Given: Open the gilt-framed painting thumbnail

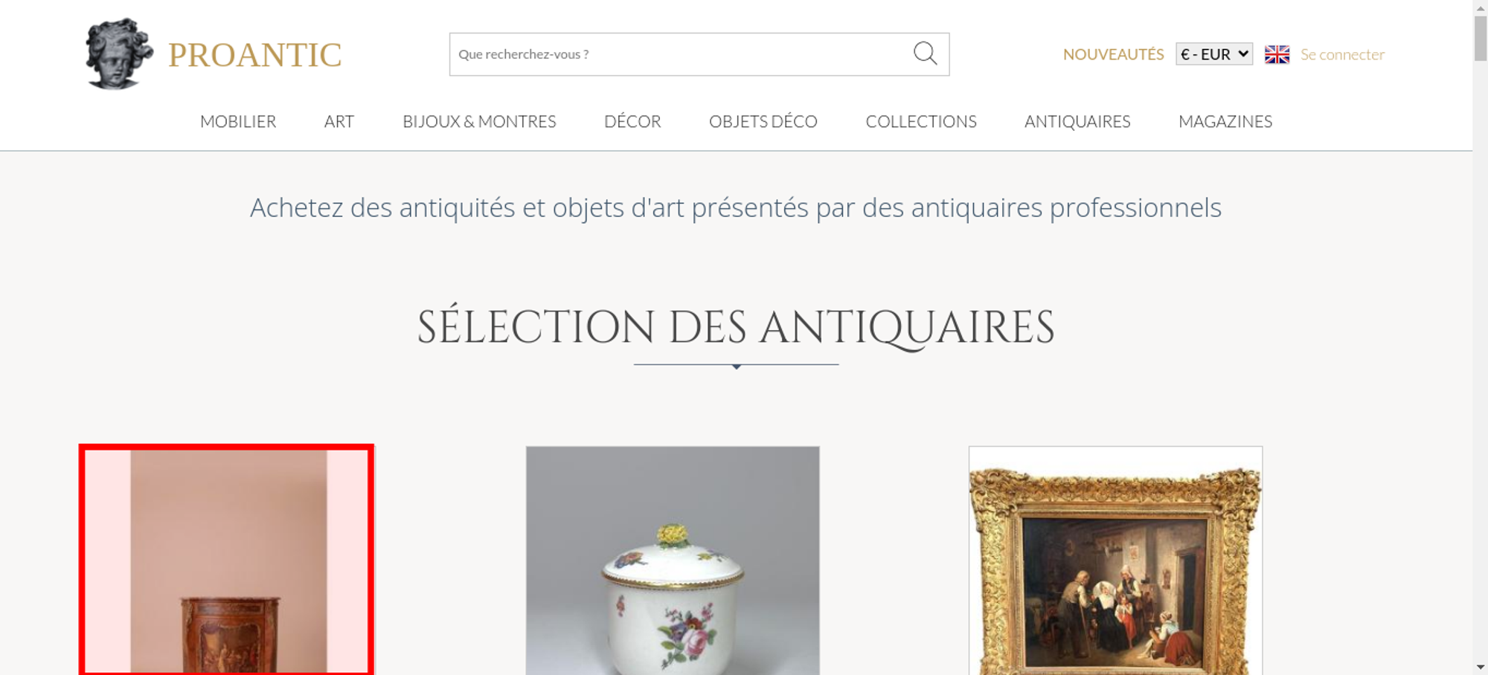Looking at the screenshot, I should 1115,561.
